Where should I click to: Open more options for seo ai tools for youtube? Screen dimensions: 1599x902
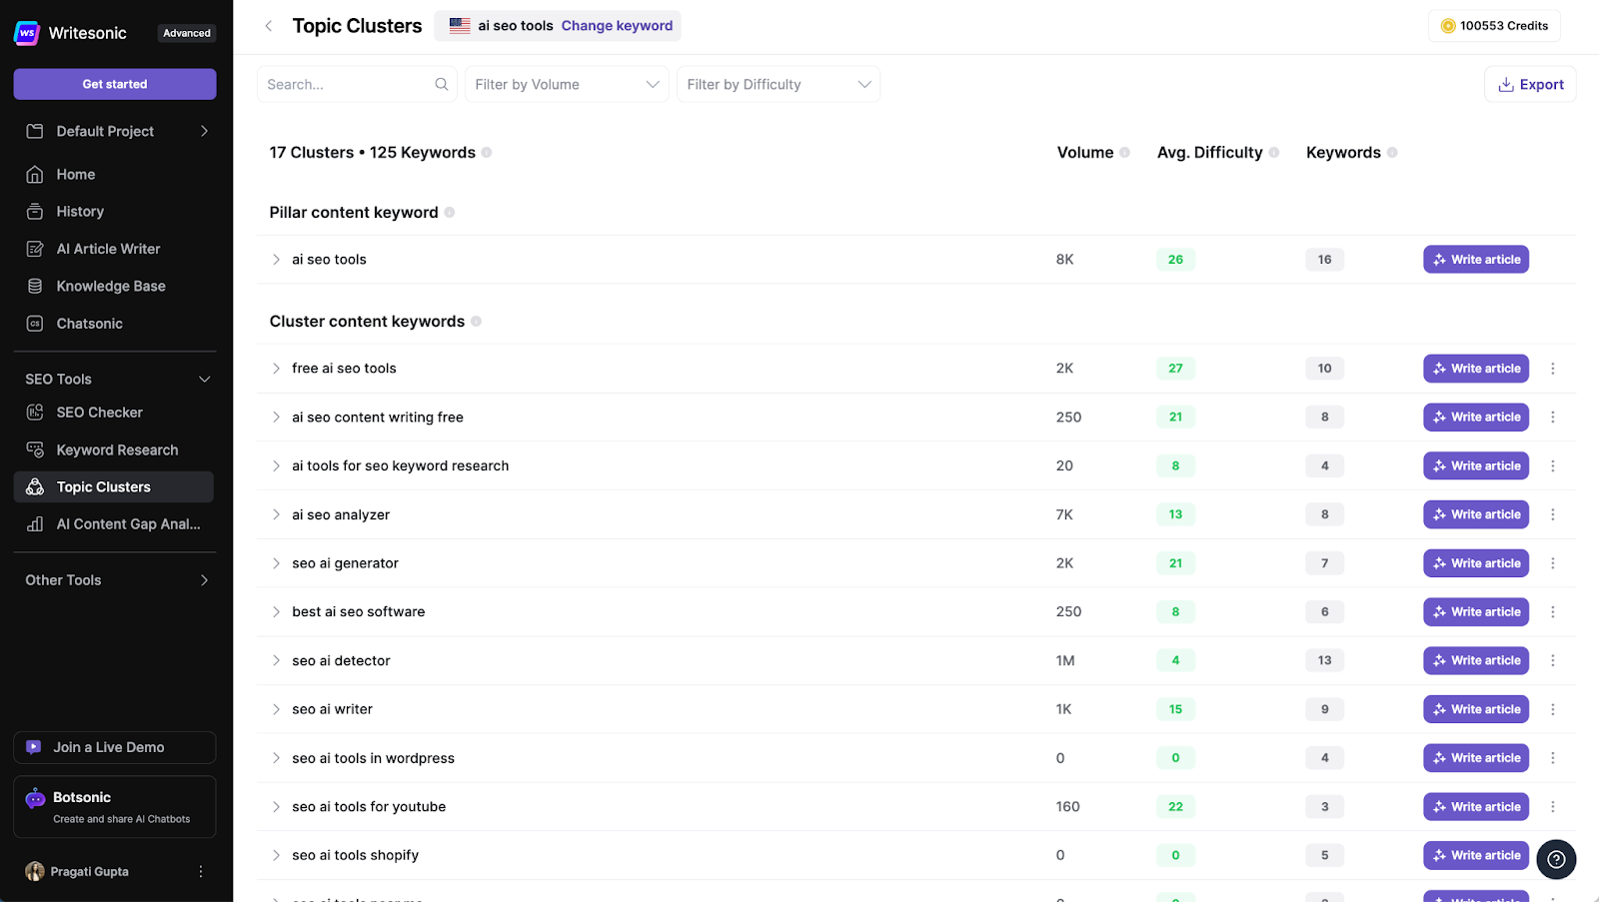pos(1553,807)
